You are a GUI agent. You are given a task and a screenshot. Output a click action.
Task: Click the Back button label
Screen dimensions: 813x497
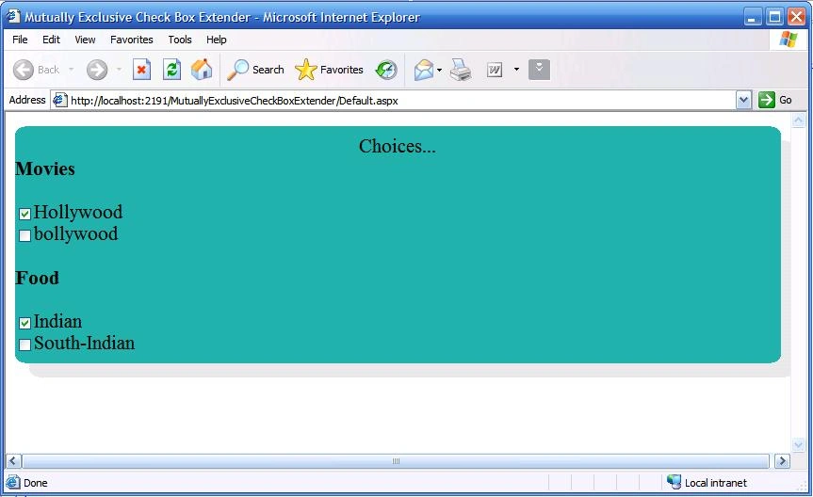[x=49, y=70]
